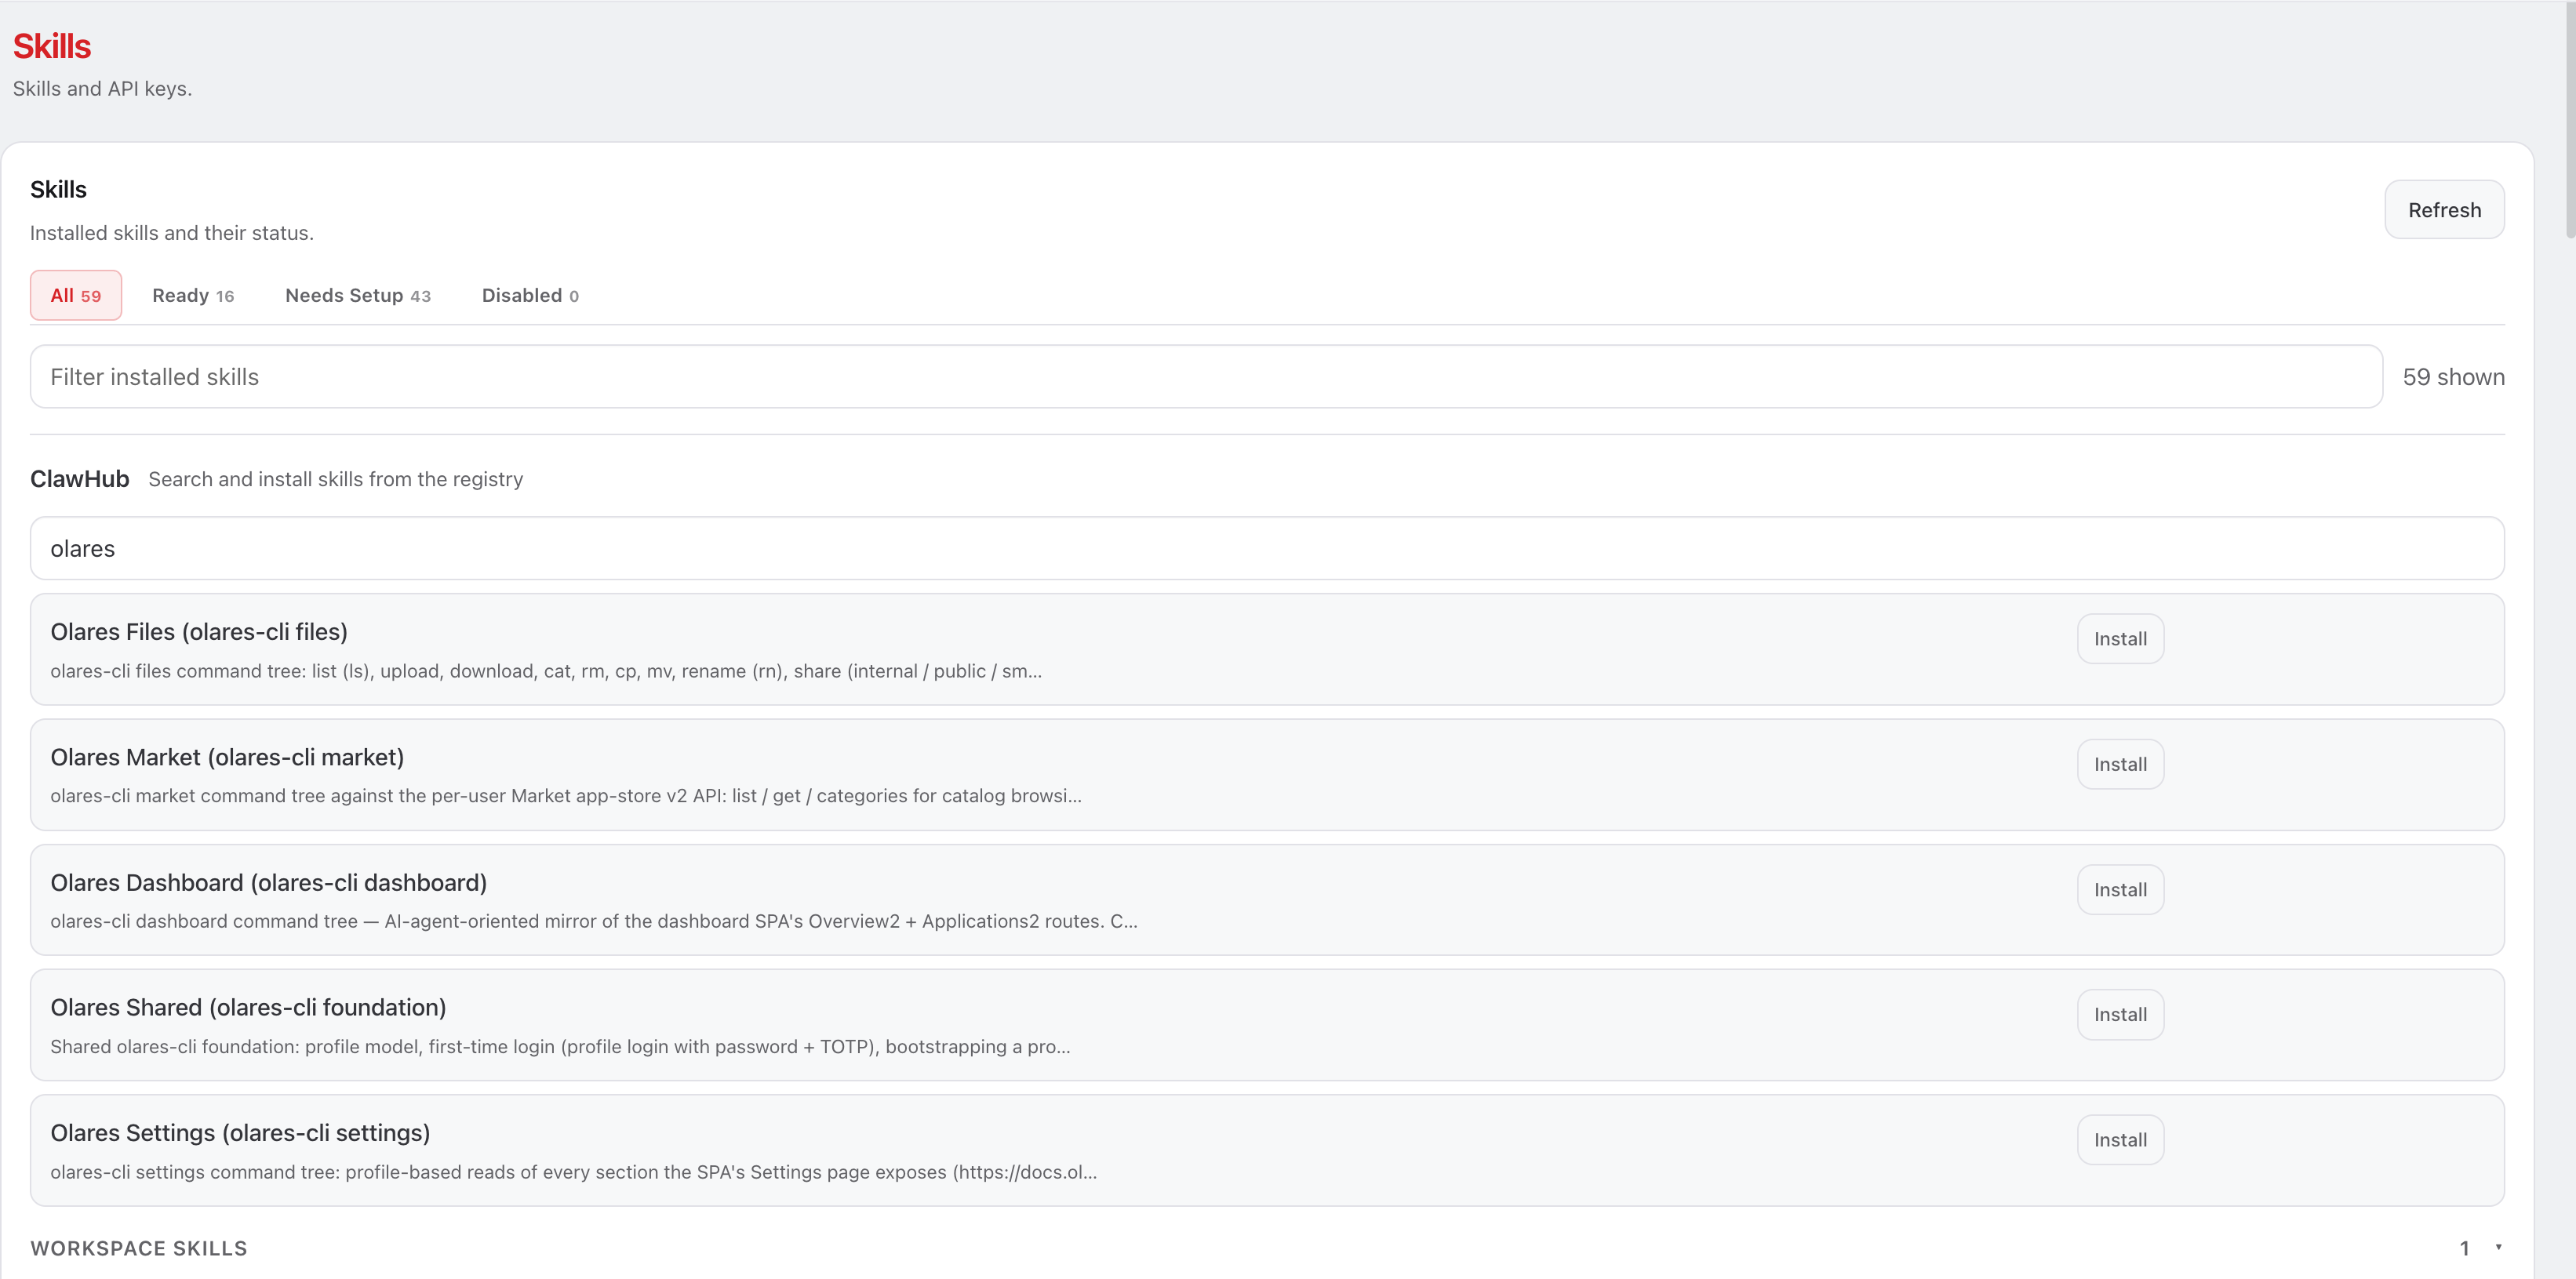Click the Shared olares-cli foundation description
Image resolution: width=2576 pixels, height=1279 pixels.
[560, 1047]
